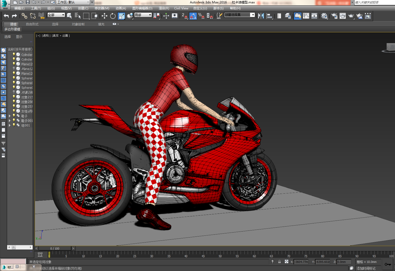Viewport: 395px width, 271px height.
Task: Open the 创建选择集 named selection dropdown
Action: tap(239, 15)
